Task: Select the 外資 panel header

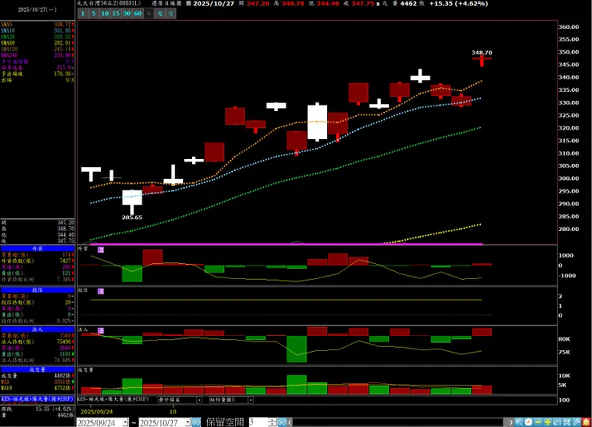Action: (x=38, y=249)
